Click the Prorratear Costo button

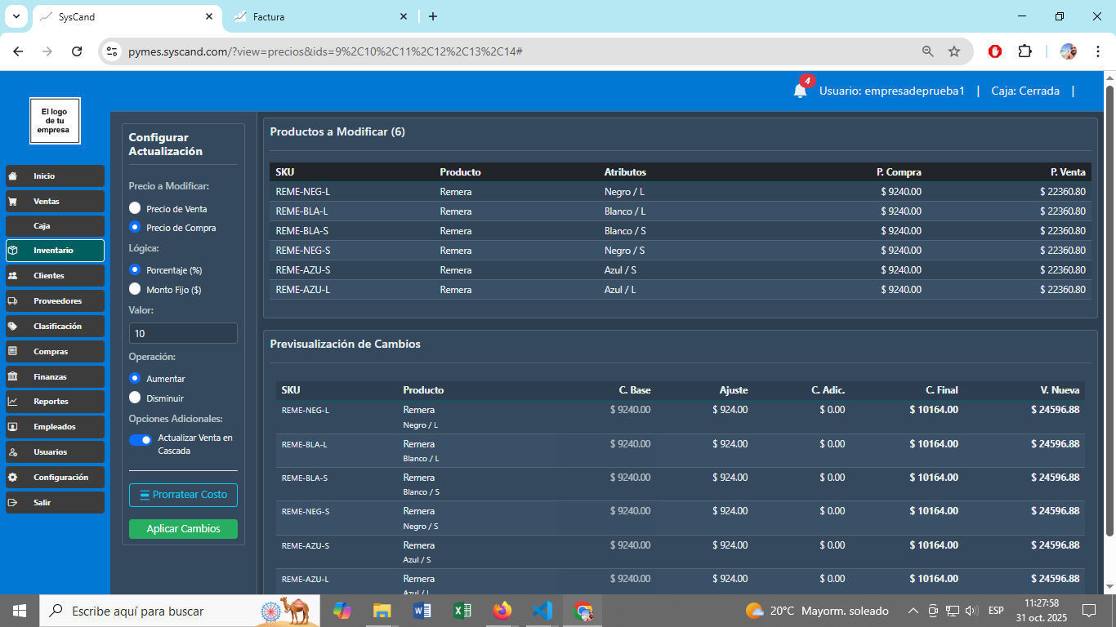pos(183,495)
